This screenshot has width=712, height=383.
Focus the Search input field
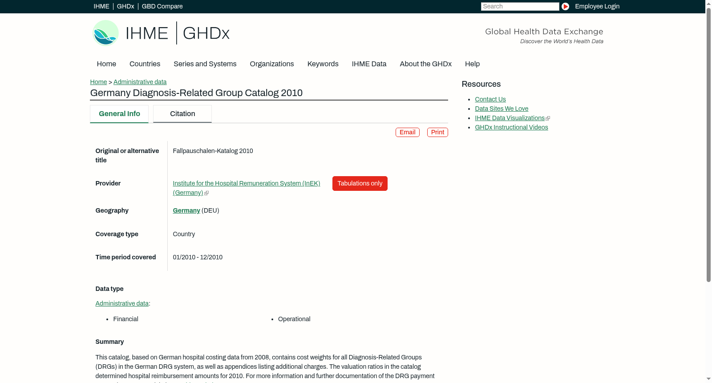(520, 6)
